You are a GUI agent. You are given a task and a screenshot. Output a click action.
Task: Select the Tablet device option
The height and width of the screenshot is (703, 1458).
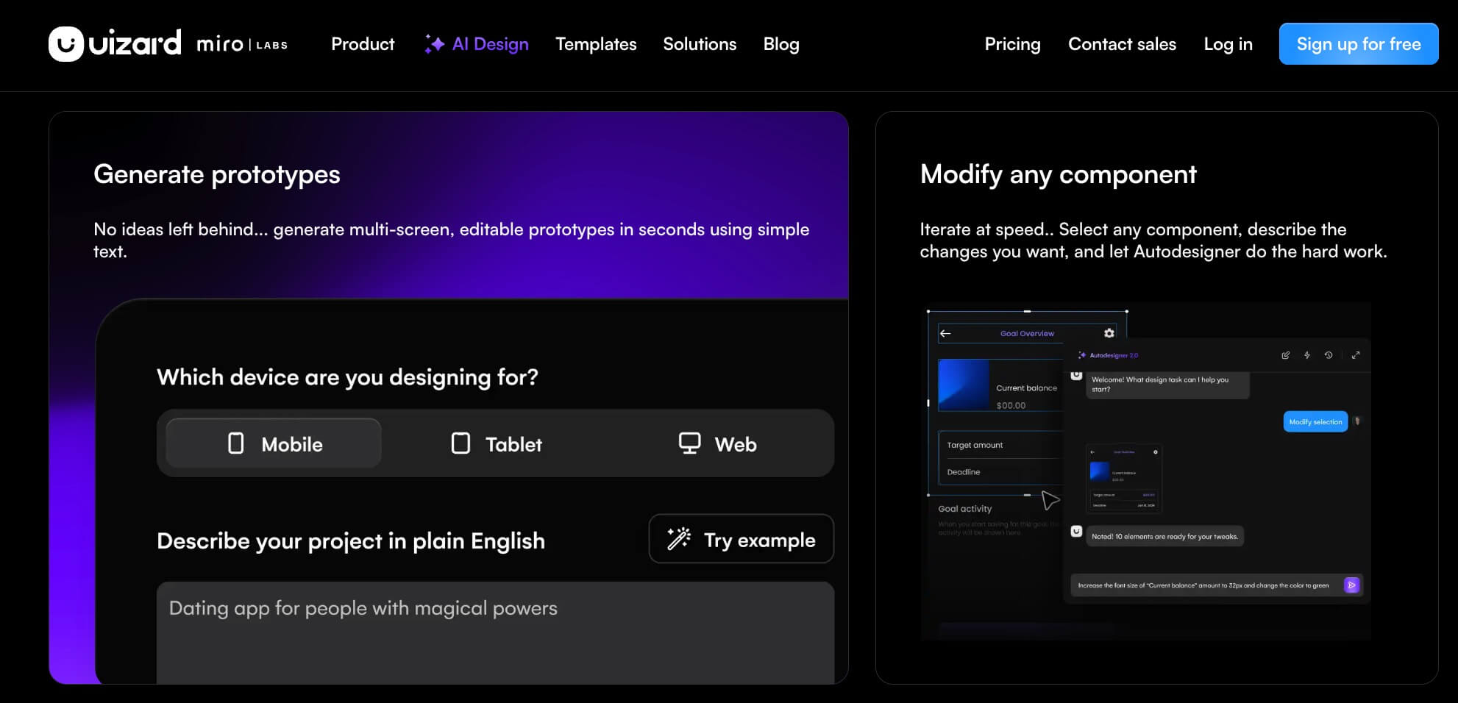[497, 443]
